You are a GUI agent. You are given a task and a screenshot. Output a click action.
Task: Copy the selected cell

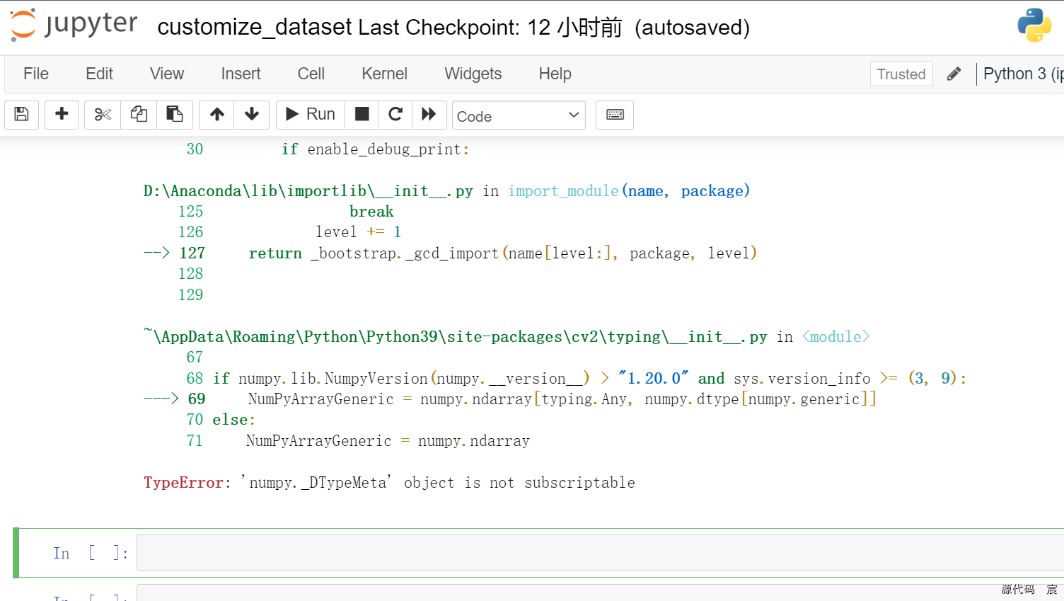[139, 115]
